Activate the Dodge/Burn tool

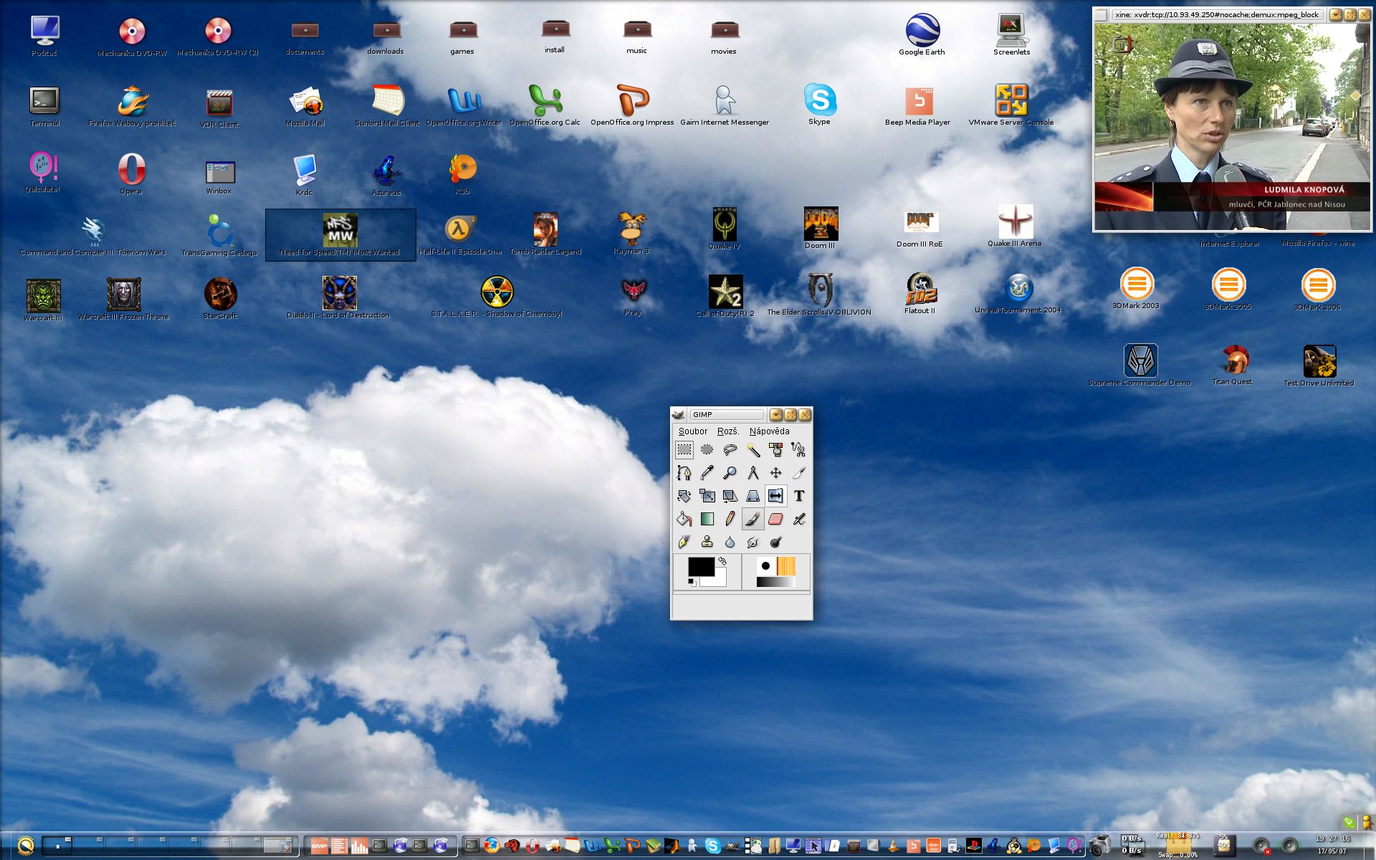coord(776,542)
